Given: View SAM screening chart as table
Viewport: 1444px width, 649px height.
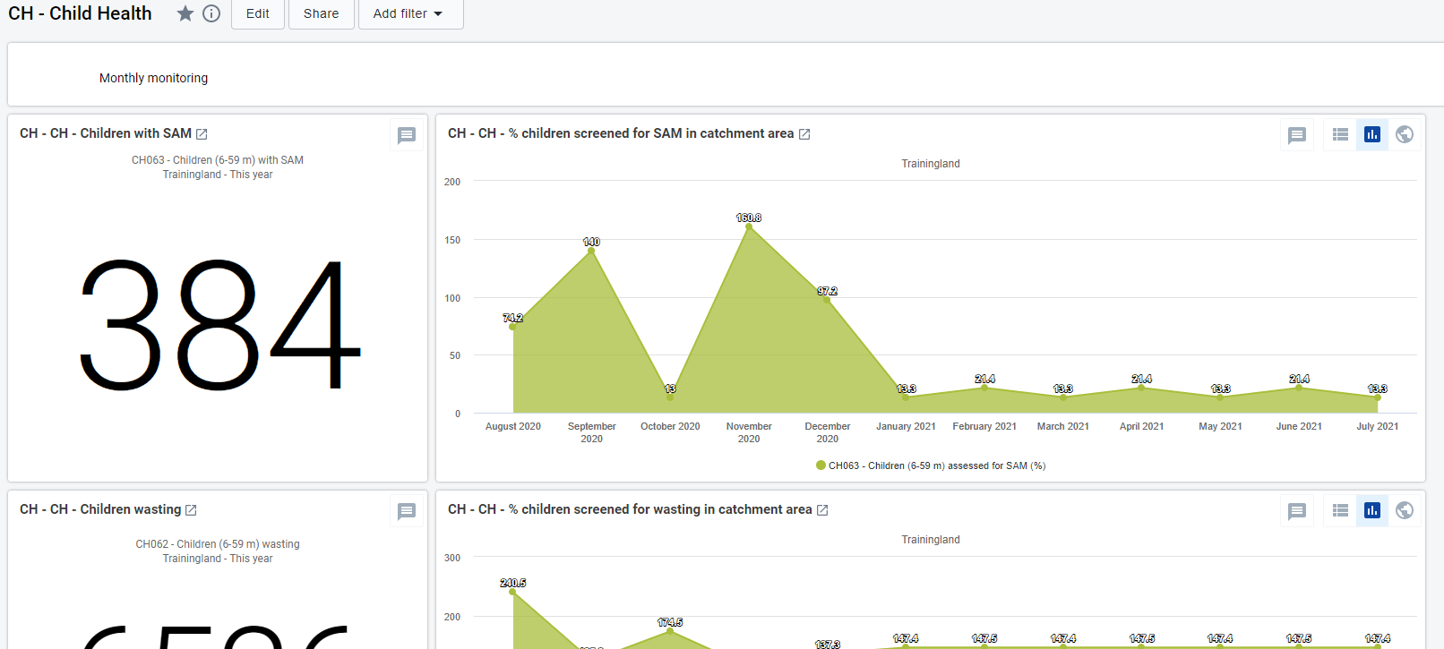Looking at the screenshot, I should [x=1340, y=134].
